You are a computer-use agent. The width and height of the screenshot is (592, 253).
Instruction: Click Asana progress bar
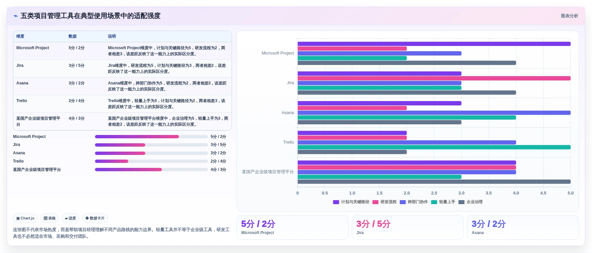point(151,153)
